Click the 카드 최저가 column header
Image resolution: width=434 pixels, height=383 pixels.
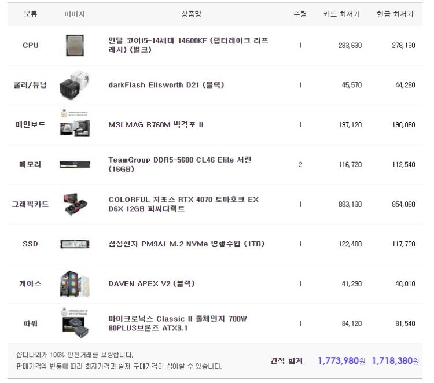coord(342,14)
